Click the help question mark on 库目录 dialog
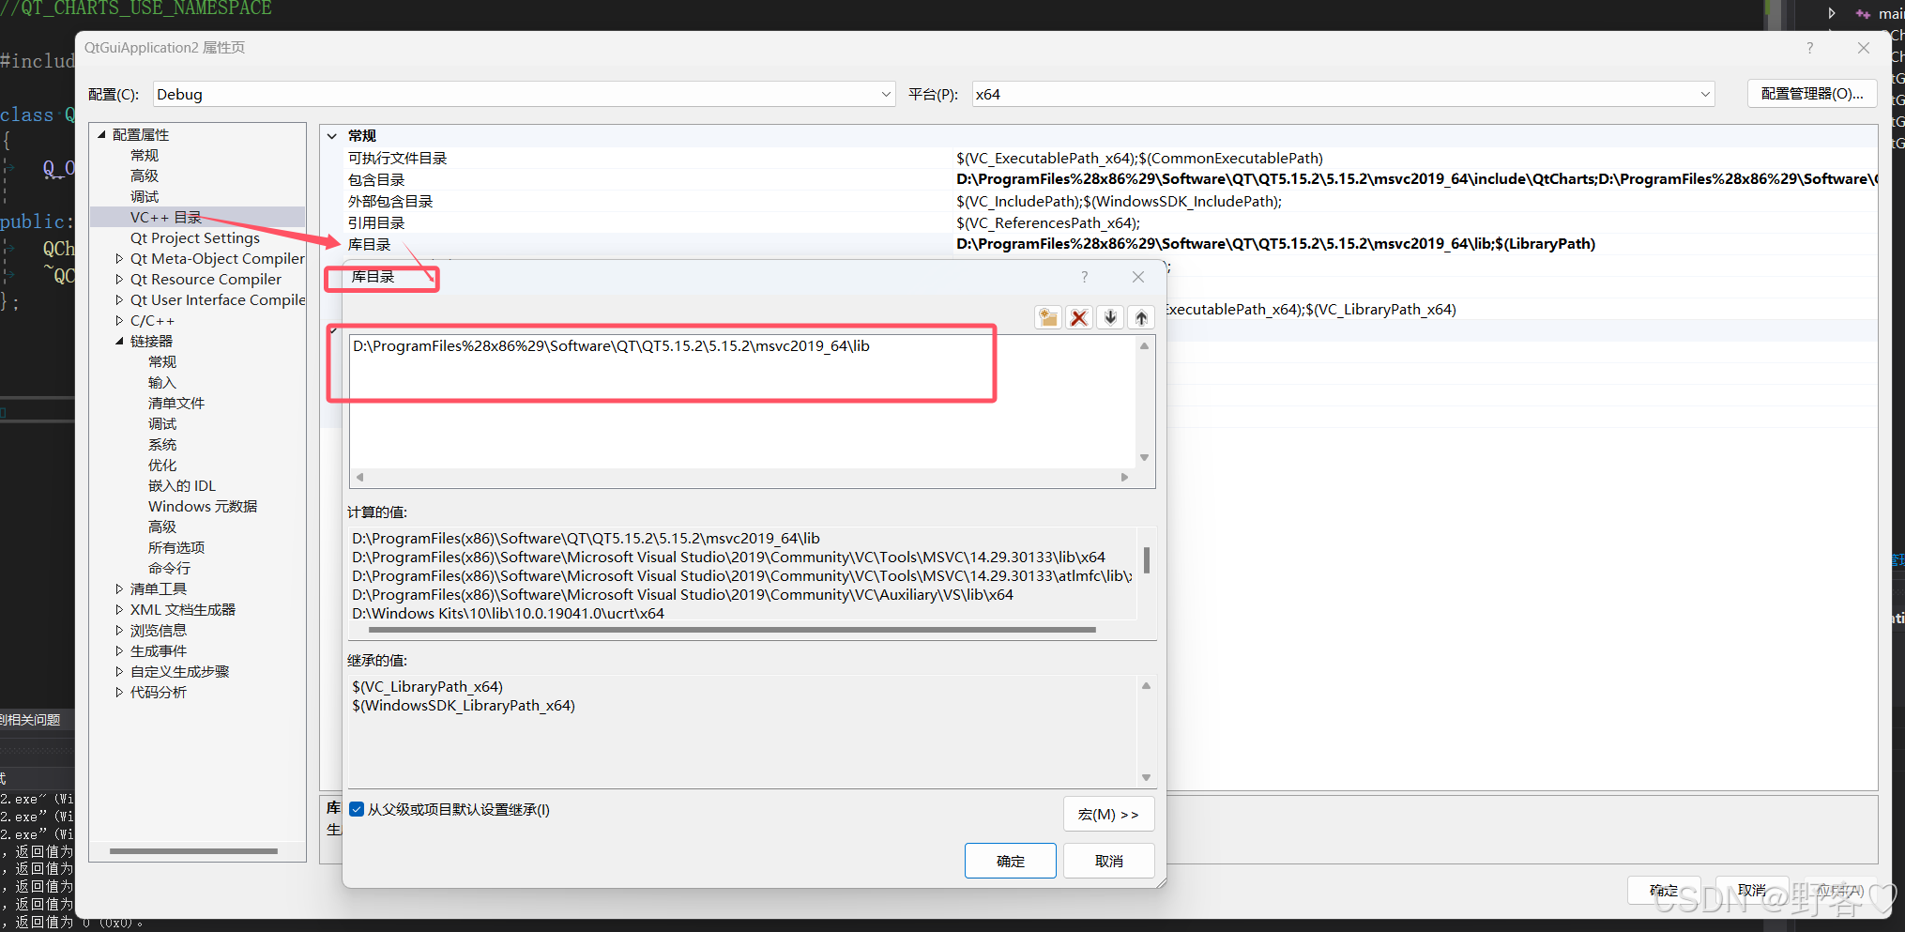The image size is (1905, 932). tap(1084, 277)
